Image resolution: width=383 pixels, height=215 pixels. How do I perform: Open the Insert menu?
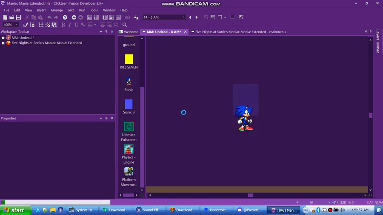point(41,10)
